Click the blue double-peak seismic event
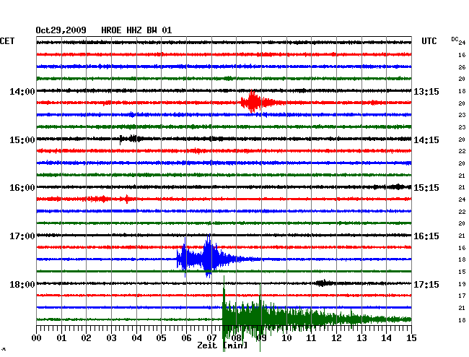The image size is (469, 357). pos(209,257)
